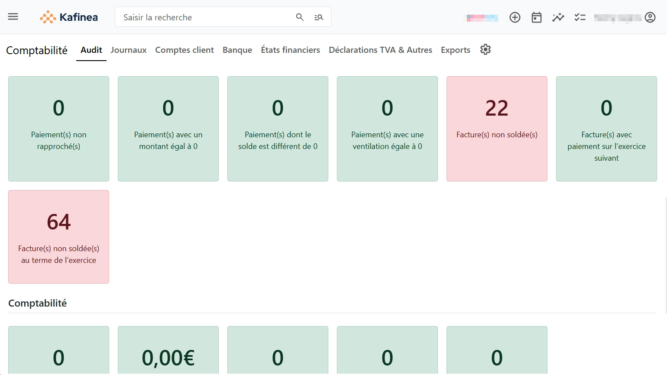667x375 pixels.
Task: Click inside the Saisir la recherche field
Action: click(x=204, y=17)
